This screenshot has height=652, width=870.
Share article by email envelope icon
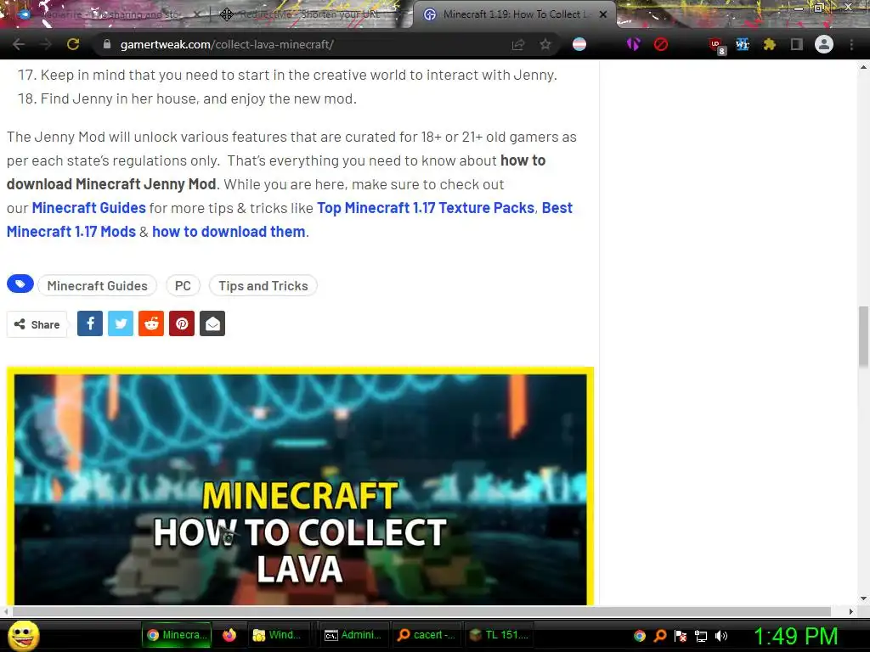click(212, 323)
